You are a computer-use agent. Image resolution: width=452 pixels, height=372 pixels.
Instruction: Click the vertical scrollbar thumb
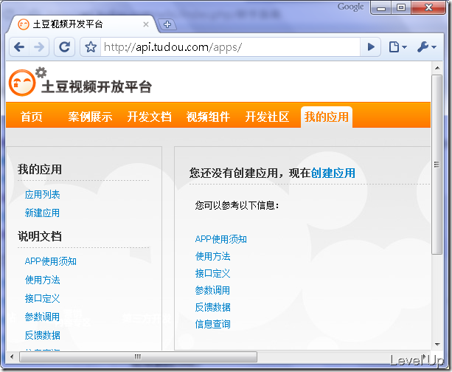point(437,165)
